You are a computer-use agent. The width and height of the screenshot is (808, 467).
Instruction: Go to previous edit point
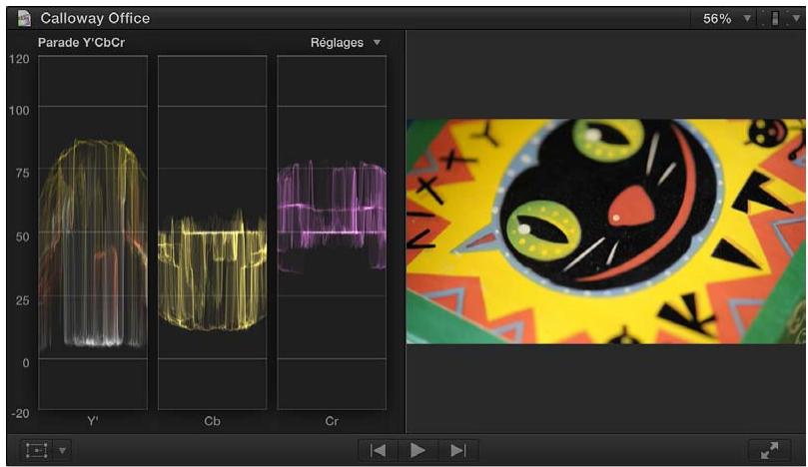pos(378,450)
